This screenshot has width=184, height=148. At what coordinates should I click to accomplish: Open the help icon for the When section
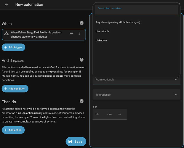(x=81, y=23)
